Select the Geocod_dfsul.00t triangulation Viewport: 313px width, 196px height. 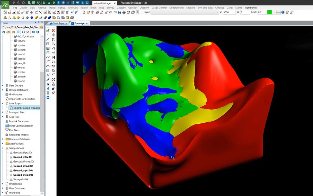(23, 175)
